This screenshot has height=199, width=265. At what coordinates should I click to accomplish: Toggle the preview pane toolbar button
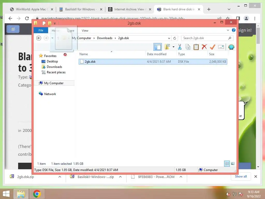(158, 47)
